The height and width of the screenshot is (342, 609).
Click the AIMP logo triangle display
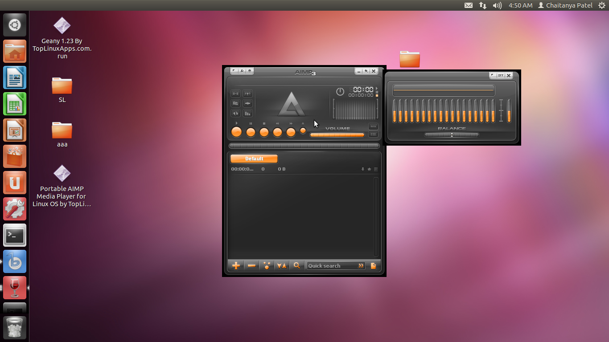pos(292,104)
